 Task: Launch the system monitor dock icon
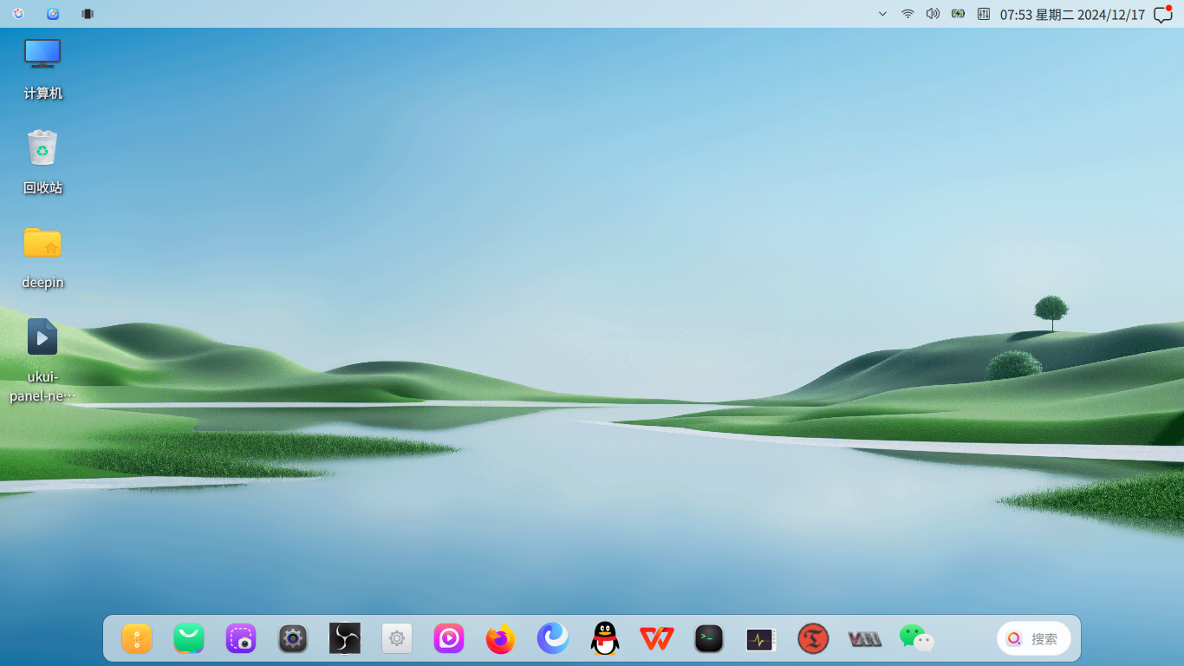click(761, 640)
